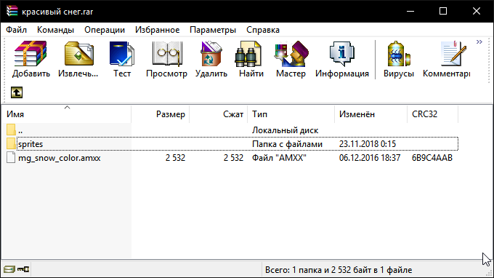The width and height of the screenshot is (494, 278).
Task: Click the Папка с файлами type cell
Action: [287, 144]
